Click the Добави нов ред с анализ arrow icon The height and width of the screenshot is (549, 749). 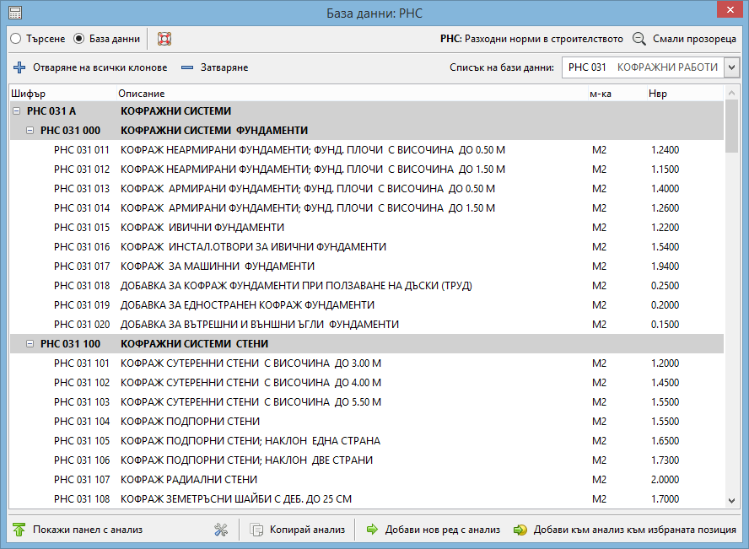click(x=372, y=530)
